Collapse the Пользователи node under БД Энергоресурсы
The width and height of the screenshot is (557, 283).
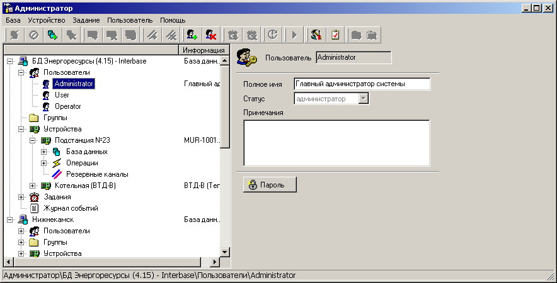[21, 73]
